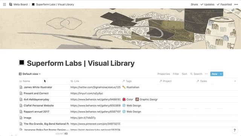Open the database three-dot options
Image resolution: width=241 pixels, height=136 pixels.
click(206, 74)
